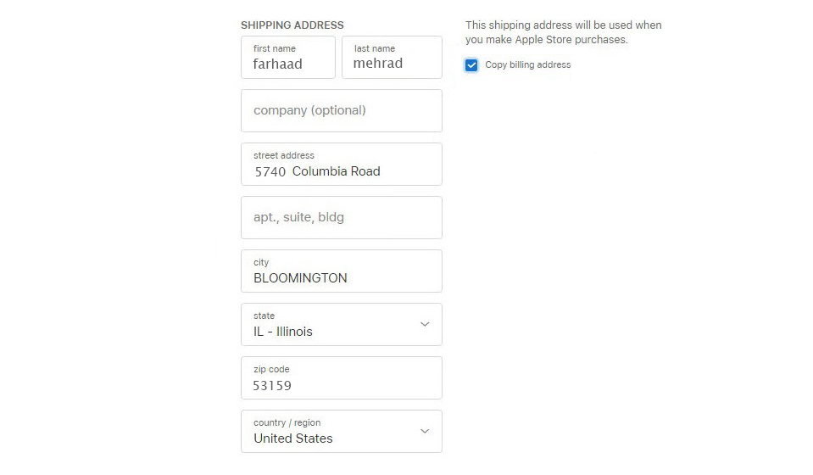Click the 'Copy billing address' label text
This screenshot has width=813, height=475.
coord(528,64)
